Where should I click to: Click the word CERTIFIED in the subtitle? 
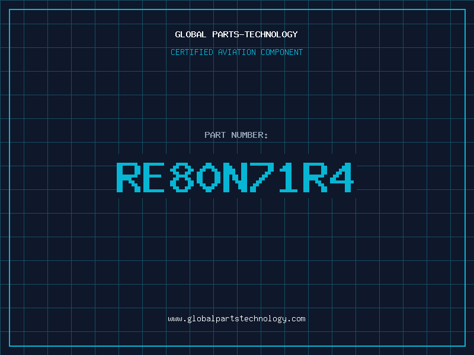point(191,52)
